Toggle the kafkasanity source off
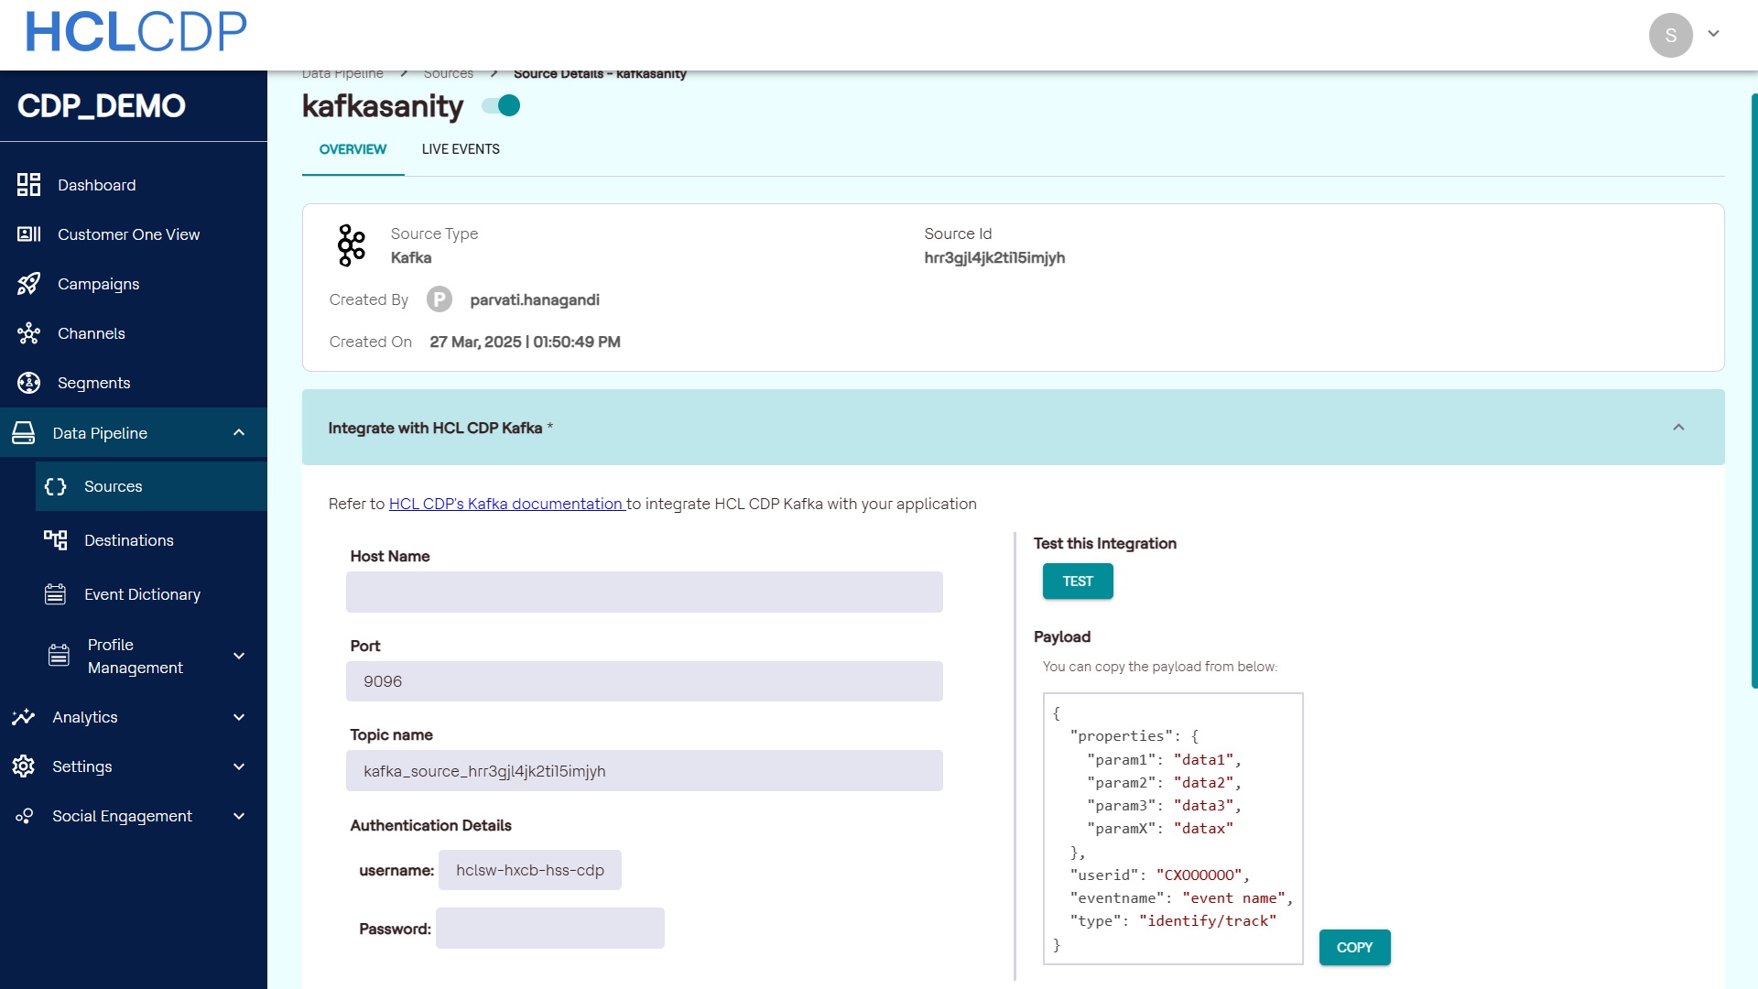This screenshot has height=989, width=1758. (x=502, y=106)
